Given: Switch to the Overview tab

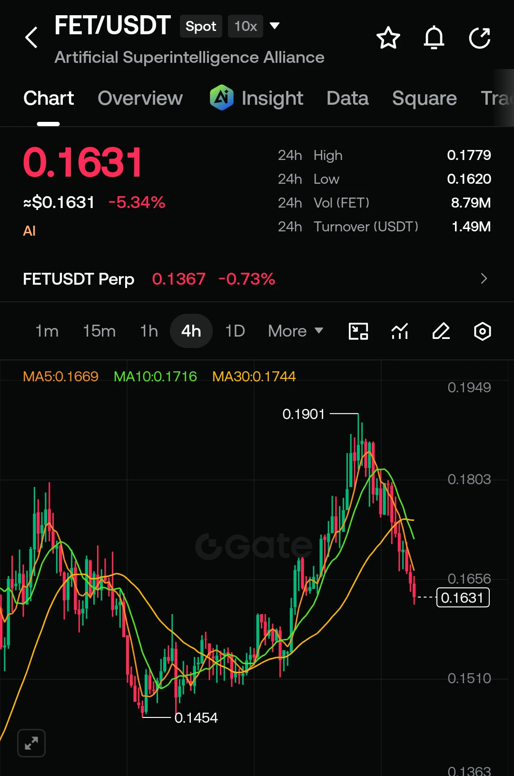Looking at the screenshot, I should (140, 99).
